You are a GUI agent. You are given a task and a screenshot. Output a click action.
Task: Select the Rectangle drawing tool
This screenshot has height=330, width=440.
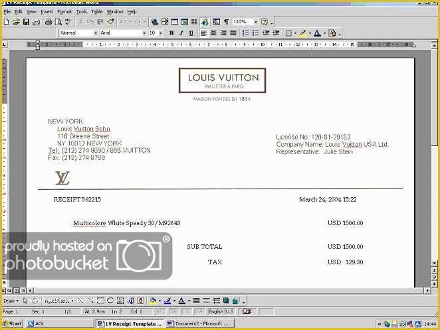point(100,301)
